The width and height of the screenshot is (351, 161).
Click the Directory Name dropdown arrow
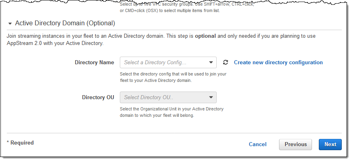tap(211, 63)
